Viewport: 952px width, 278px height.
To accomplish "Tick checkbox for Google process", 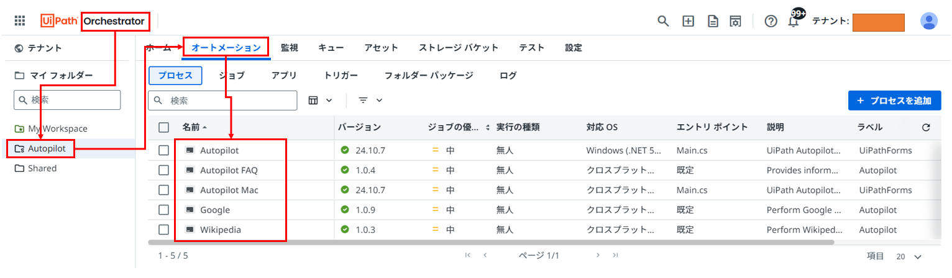I will (x=164, y=210).
